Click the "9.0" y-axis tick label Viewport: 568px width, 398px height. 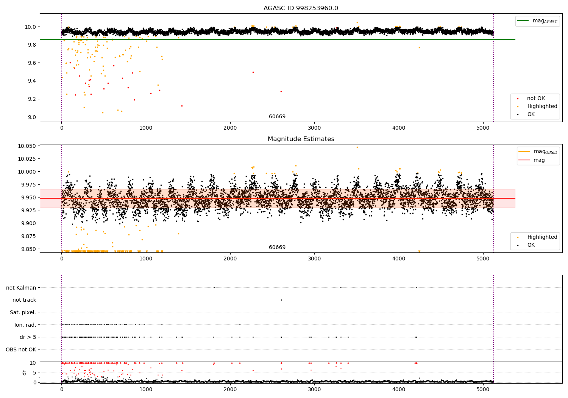(32, 117)
